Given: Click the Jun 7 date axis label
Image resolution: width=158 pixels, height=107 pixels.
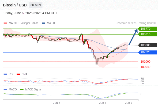Looking at the screenshot, I should point(129,103).
